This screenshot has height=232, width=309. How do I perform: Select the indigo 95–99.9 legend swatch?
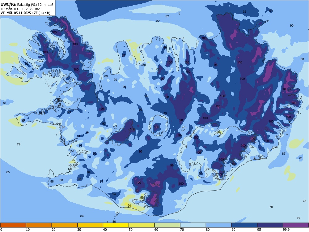click(x=270, y=225)
